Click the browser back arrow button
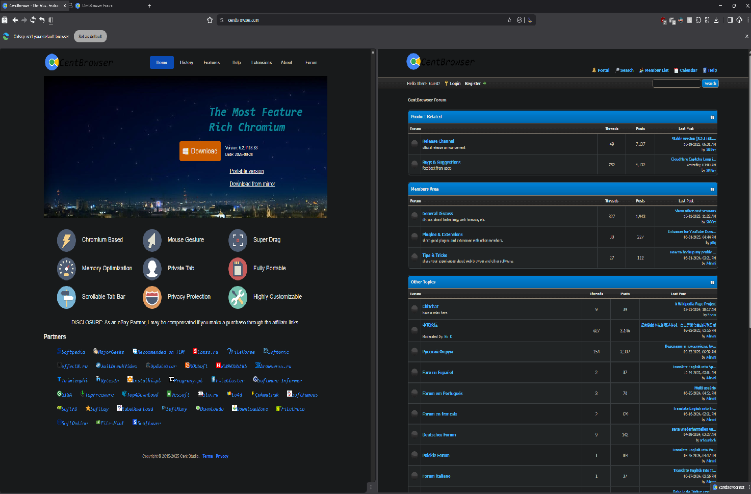Viewport: 751px width, 494px height. pyautogui.click(x=15, y=20)
